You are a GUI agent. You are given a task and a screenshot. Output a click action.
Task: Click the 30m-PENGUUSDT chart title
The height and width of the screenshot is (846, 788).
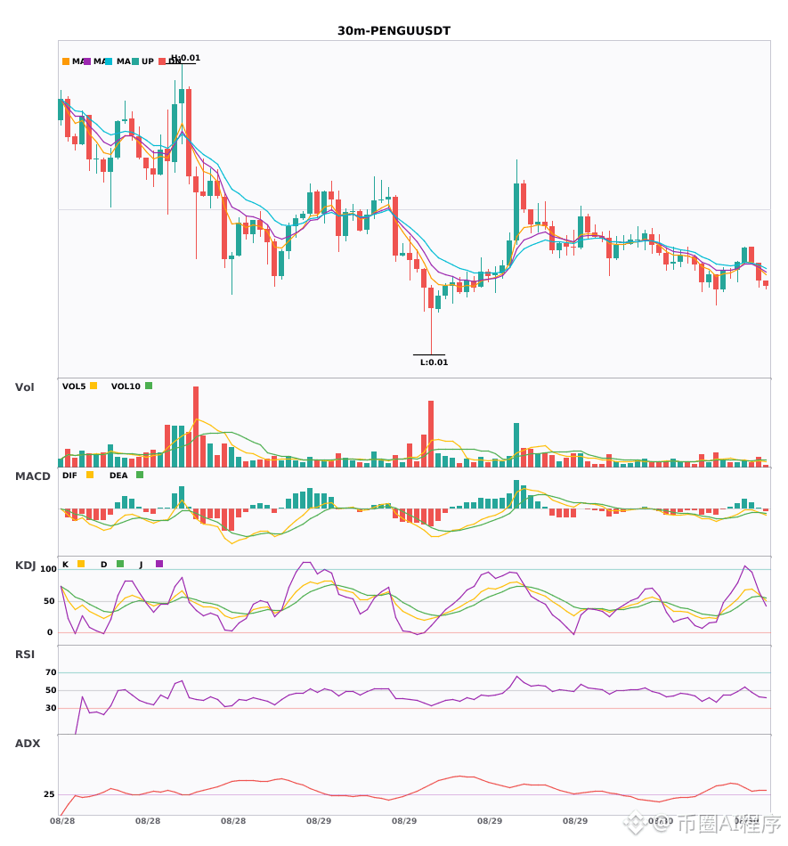pyautogui.click(x=394, y=31)
